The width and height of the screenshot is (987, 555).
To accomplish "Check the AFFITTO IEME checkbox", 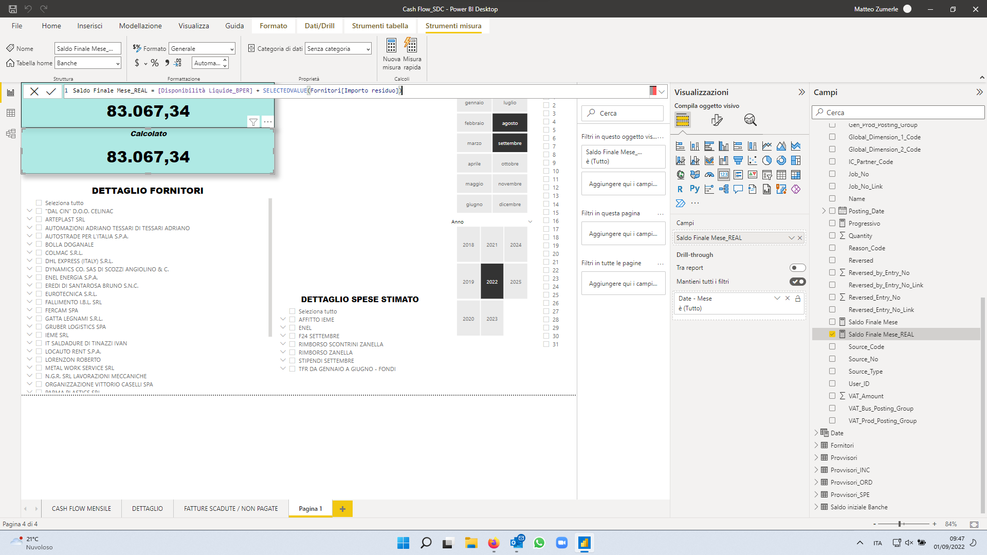I will pos(292,320).
